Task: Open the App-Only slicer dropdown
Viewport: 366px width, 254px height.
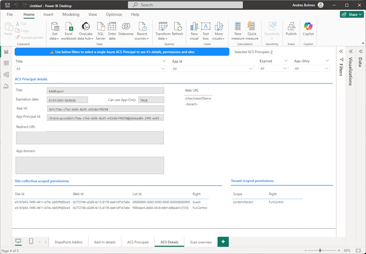Action: pyautogui.click(x=326, y=68)
